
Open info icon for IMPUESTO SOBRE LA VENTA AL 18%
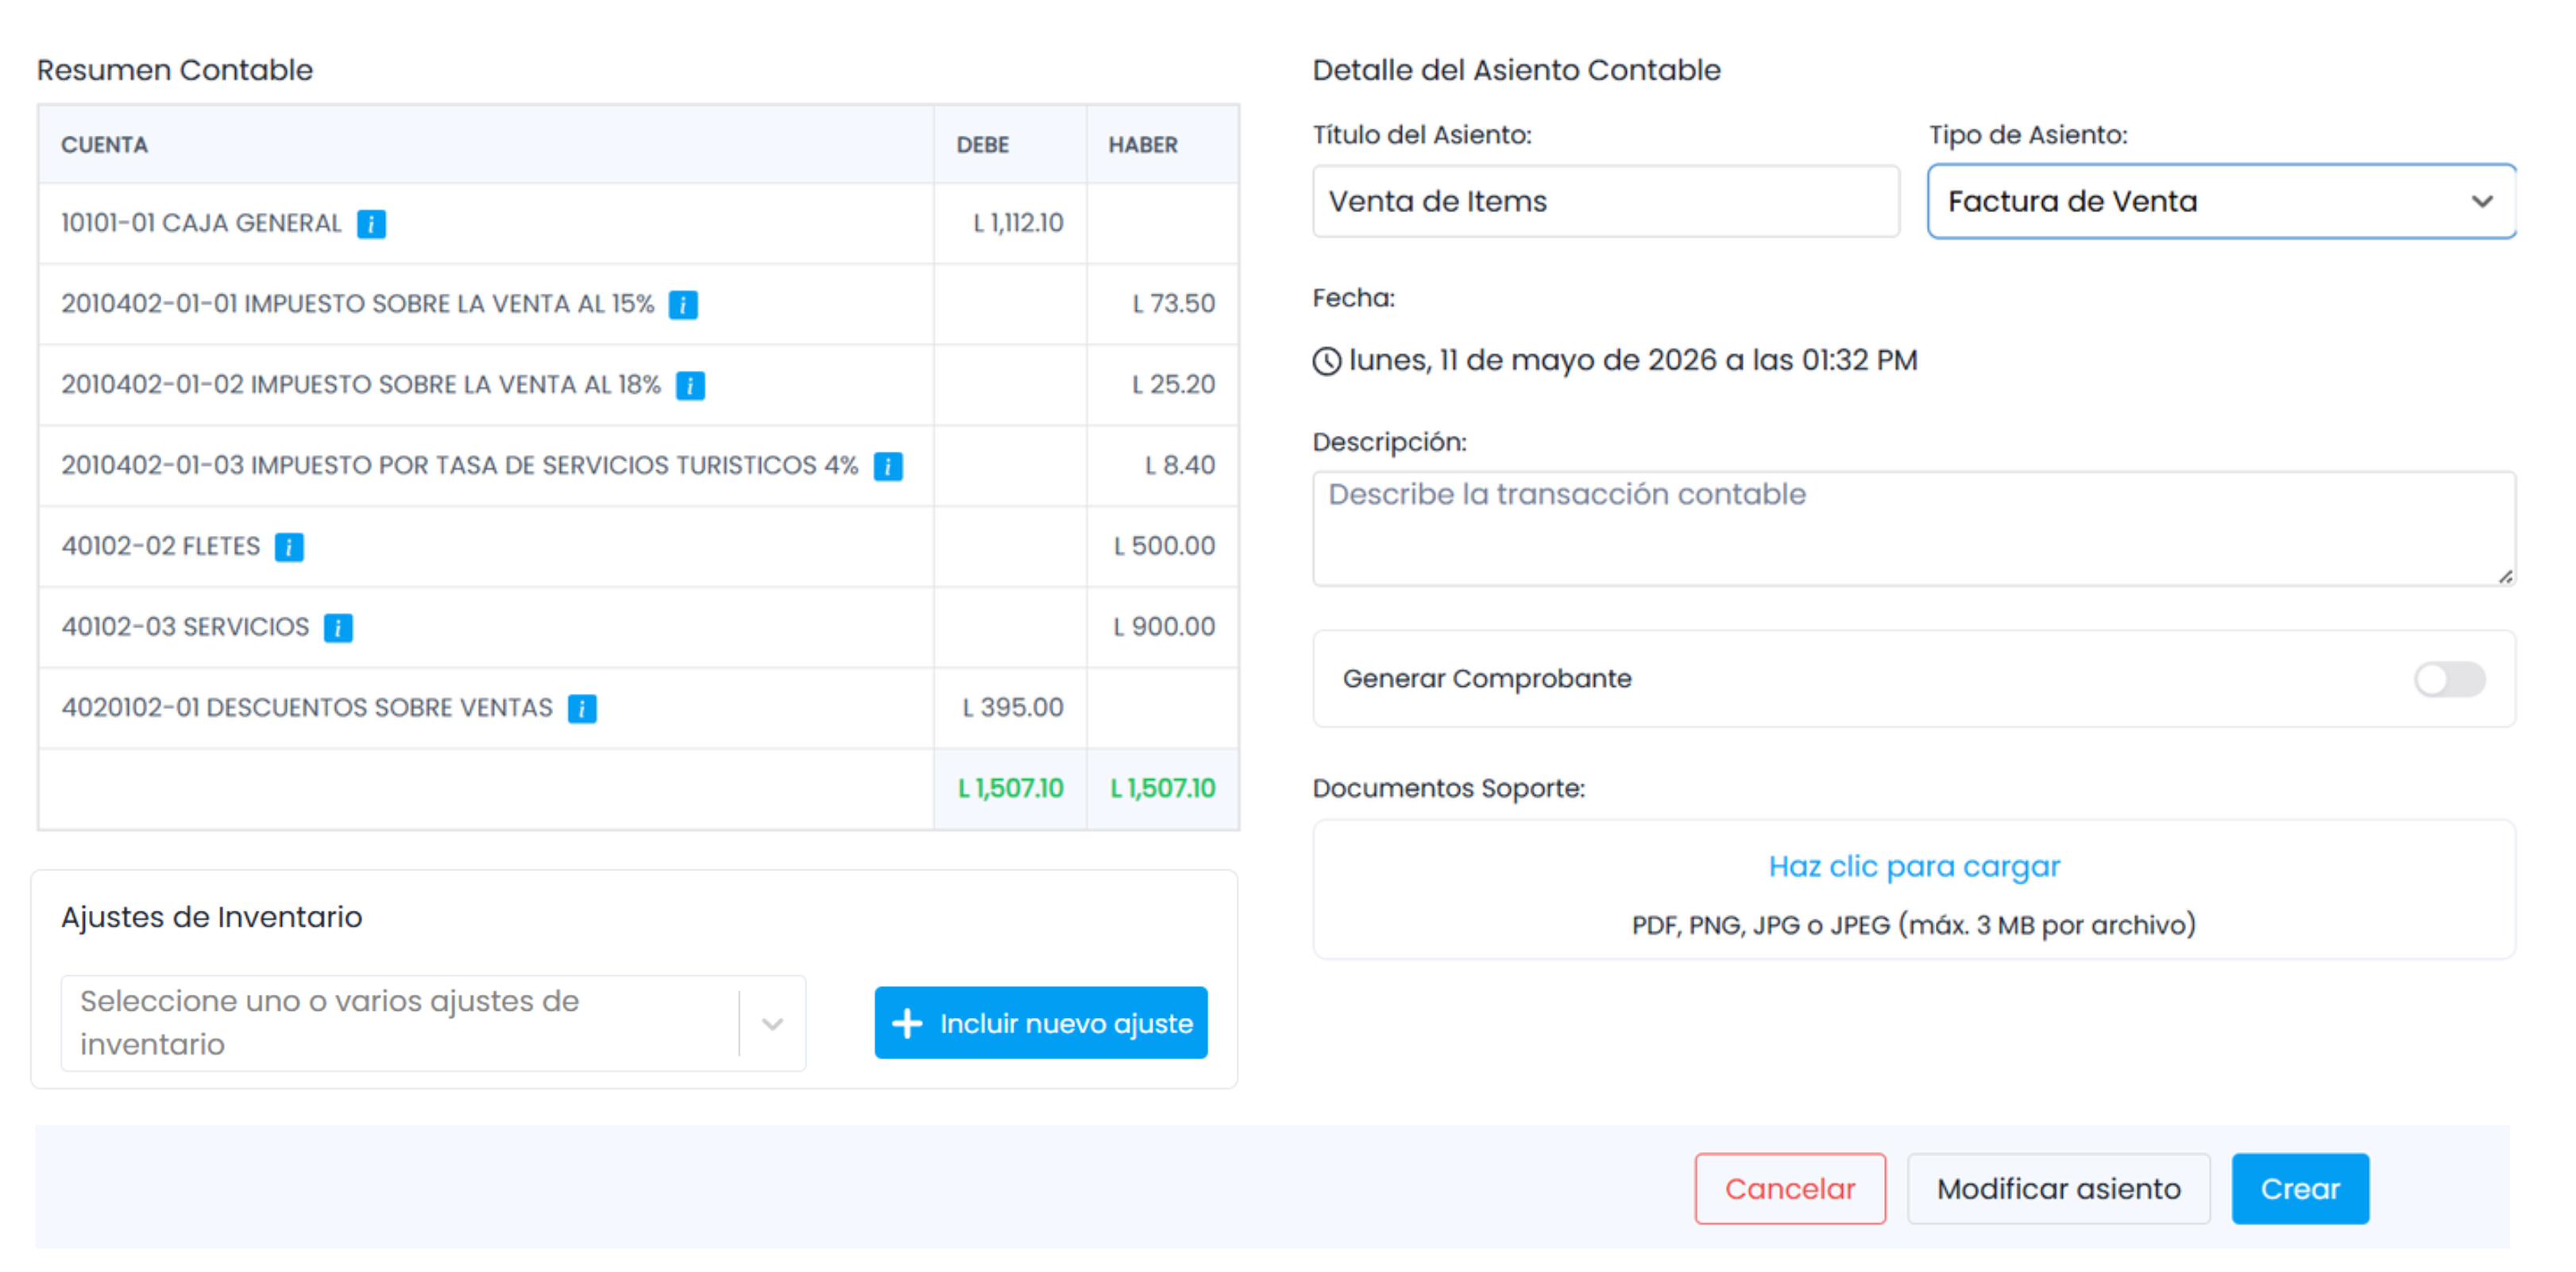[x=690, y=386]
